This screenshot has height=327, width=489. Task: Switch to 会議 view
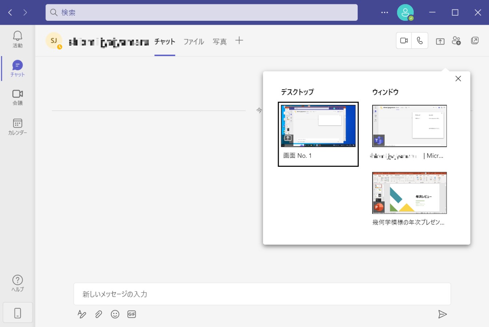point(17,97)
